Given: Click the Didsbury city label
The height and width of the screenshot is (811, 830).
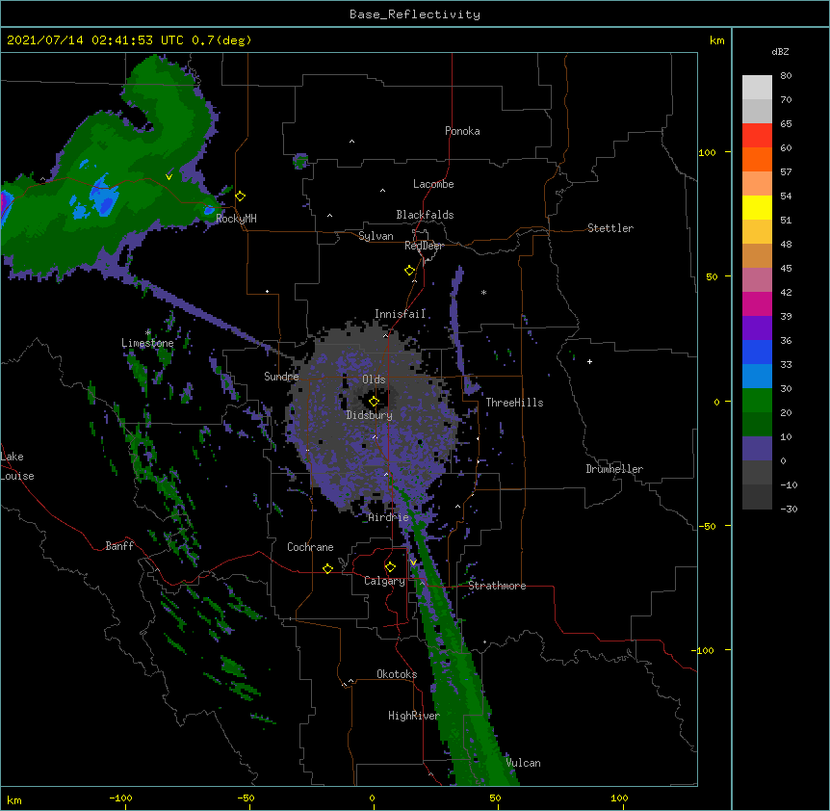Looking at the screenshot, I should [x=370, y=415].
